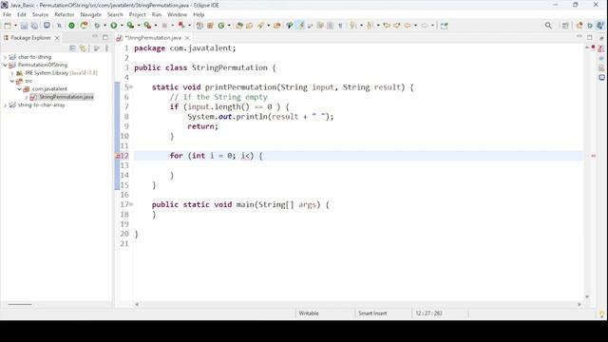The height and width of the screenshot is (342, 608).
Task: Click the Package Explorer View Menu icon
Action: [x=106, y=48]
